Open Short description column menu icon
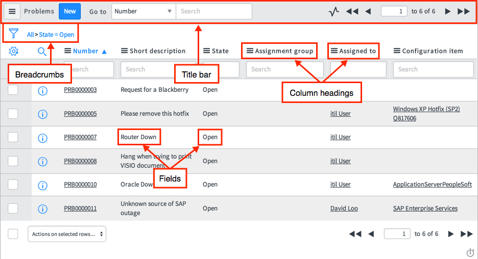This screenshot has width=478, height=259. pyautogui.click(x=124, y=51)
